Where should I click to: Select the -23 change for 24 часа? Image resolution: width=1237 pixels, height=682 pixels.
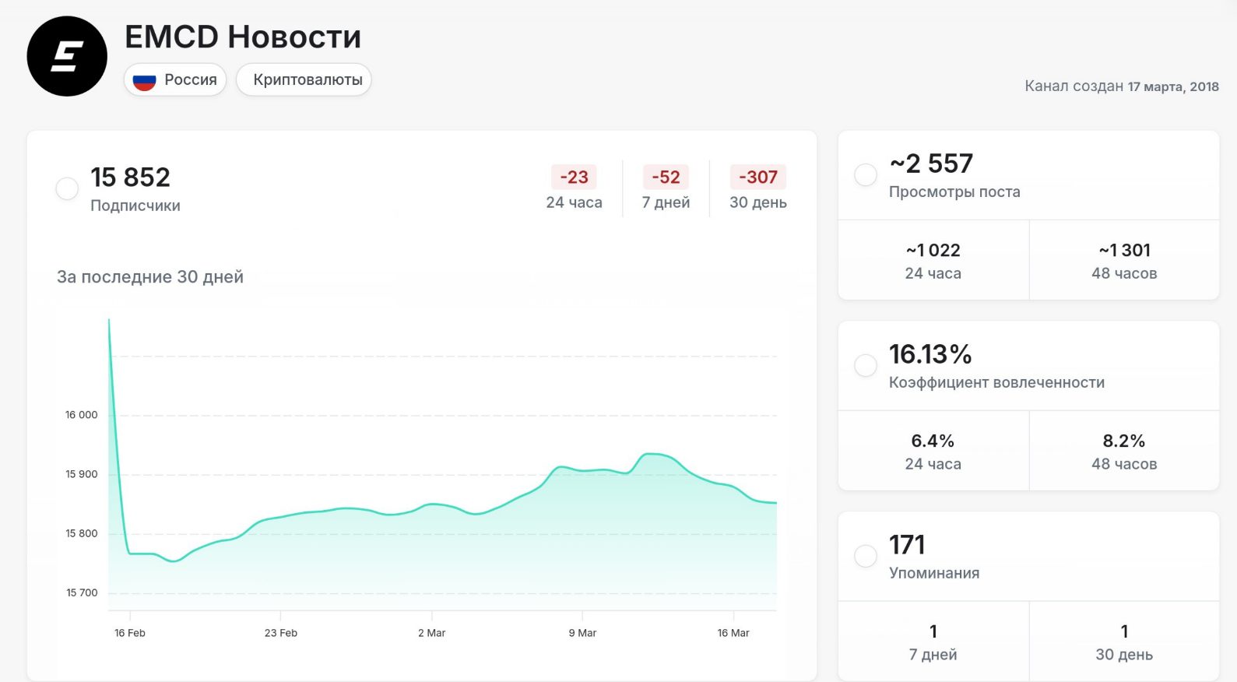pos(574,178)
